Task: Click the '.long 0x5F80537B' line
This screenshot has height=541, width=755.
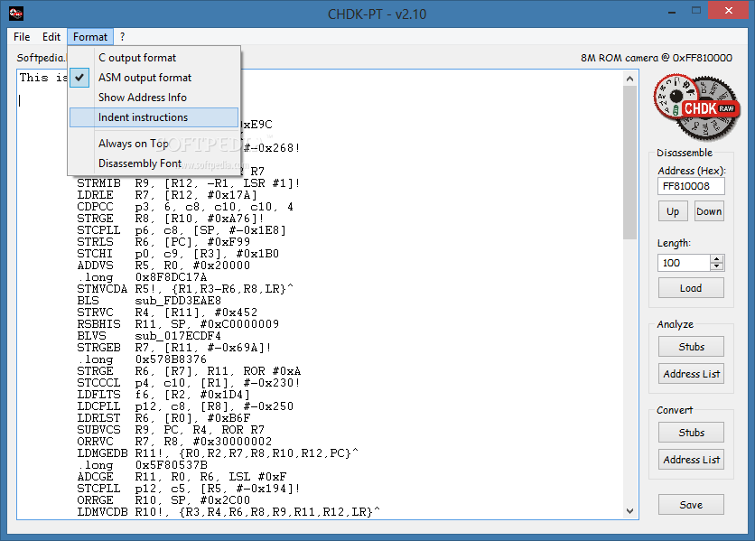Action: click(142, 465)
